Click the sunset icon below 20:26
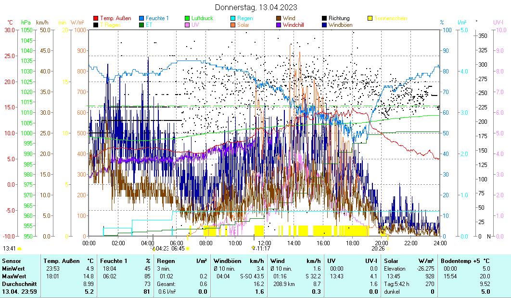 point(388,249)
